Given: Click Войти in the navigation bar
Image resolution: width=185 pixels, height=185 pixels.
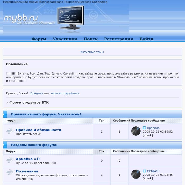Looking at the screenshot, I should (x=146, y=39).
